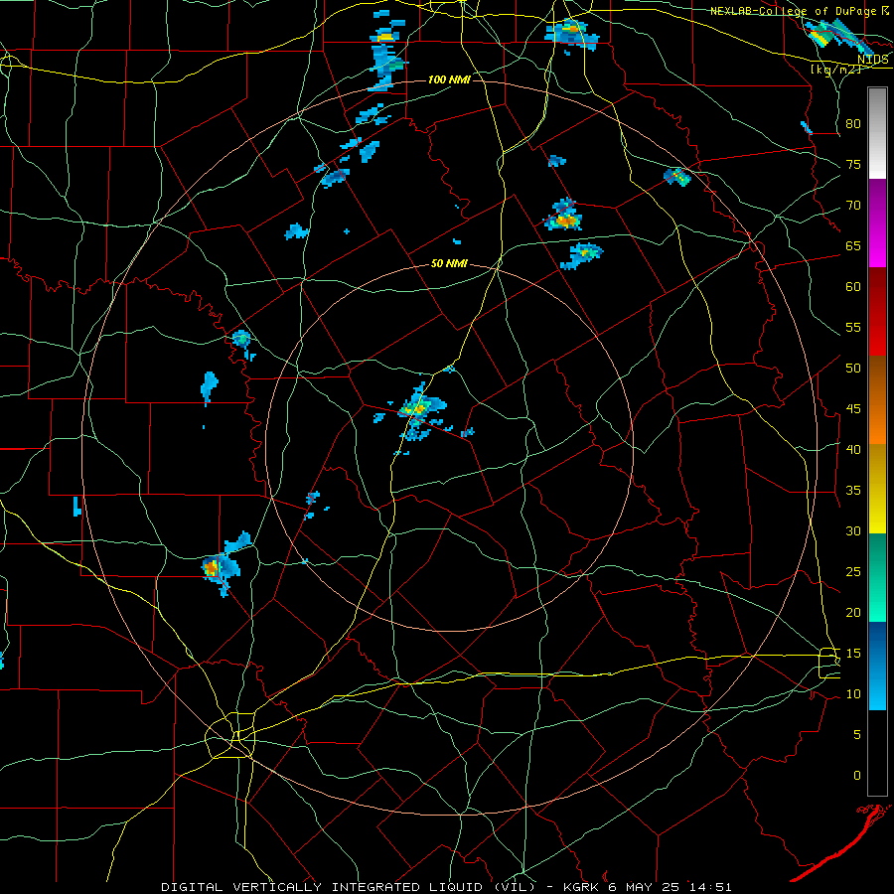This screenshot has width=894, height=894.
Task: Click the scale value "45"
Action: tap(853, 409)
